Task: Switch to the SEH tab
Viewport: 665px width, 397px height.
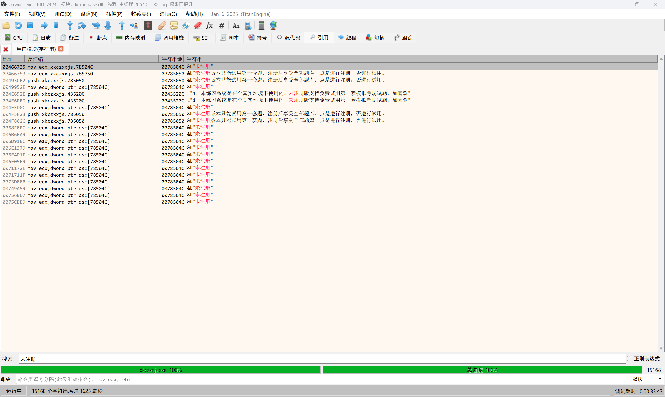Action: 202,38
